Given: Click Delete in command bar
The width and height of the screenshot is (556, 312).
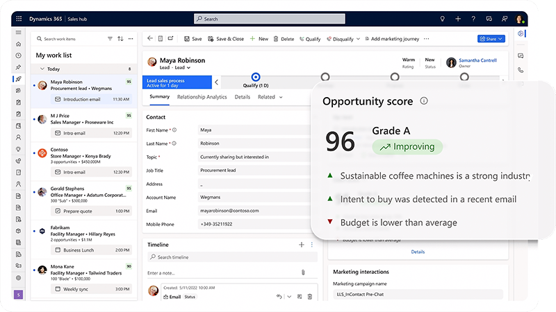Looking at the screenshot, I should coord(284,39).
